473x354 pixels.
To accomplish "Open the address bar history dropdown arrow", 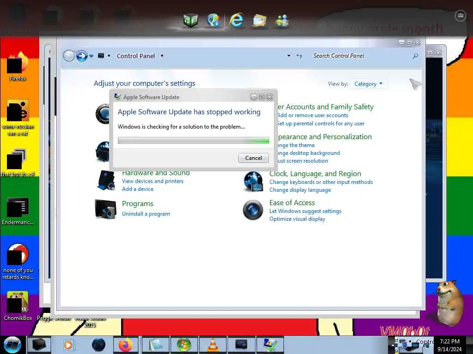I will [289, 56].
